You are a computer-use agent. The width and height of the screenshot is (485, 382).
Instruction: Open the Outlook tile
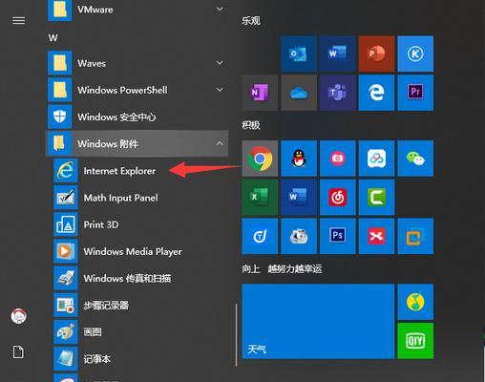pyautogui.click(x=299, y=53)
